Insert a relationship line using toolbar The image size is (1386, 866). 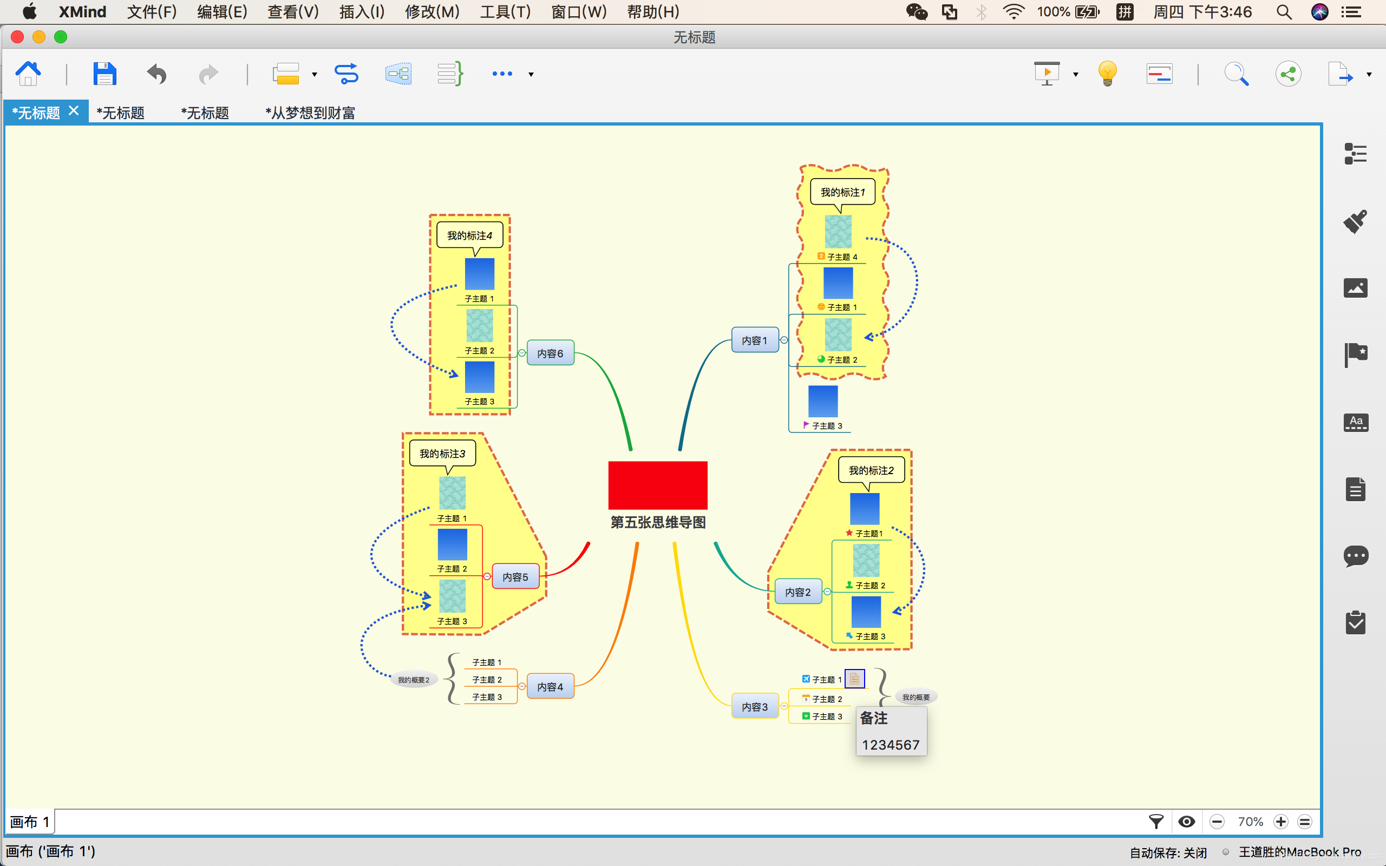click(x=346, y=74)
